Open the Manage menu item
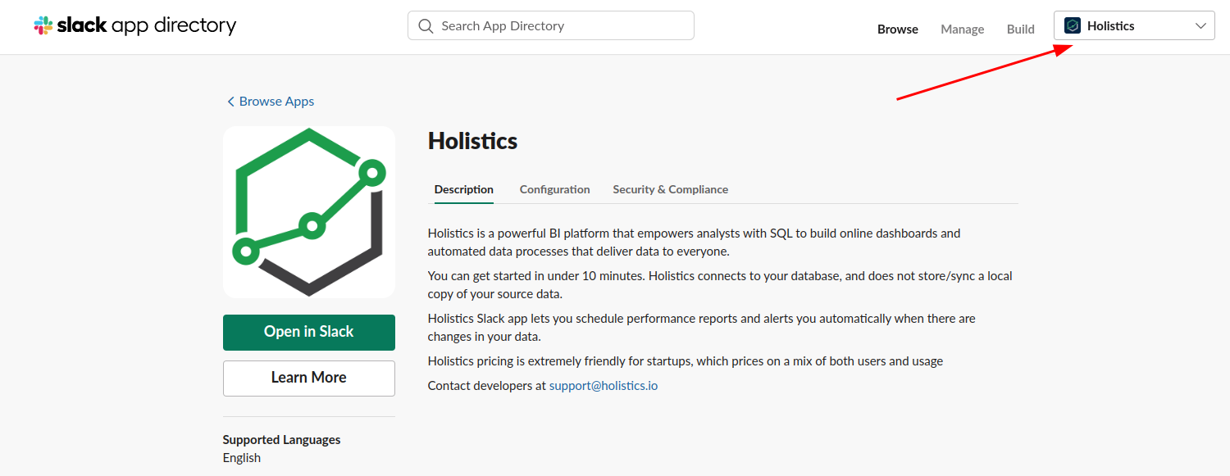This screenshot has height=476, width=1230. [963, 29]
